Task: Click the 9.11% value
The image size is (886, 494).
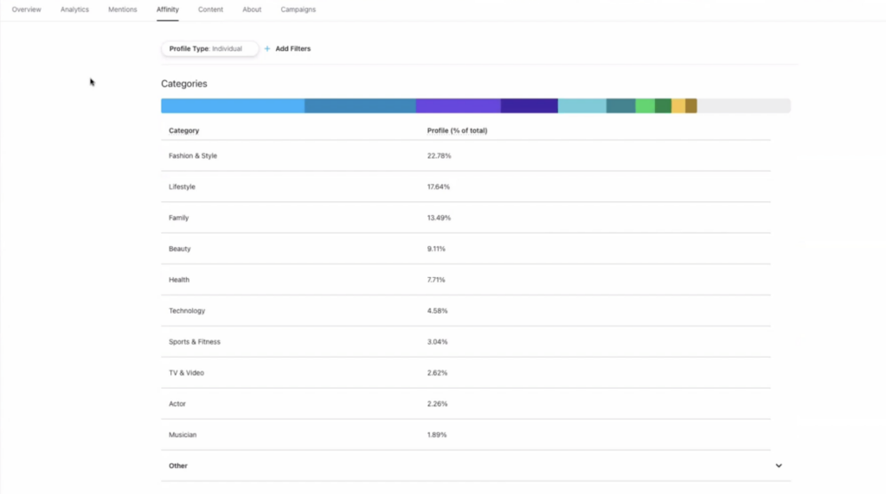Action: (x=436, y=249)
